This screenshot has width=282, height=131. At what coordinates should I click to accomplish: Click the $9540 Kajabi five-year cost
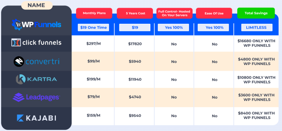135,116
